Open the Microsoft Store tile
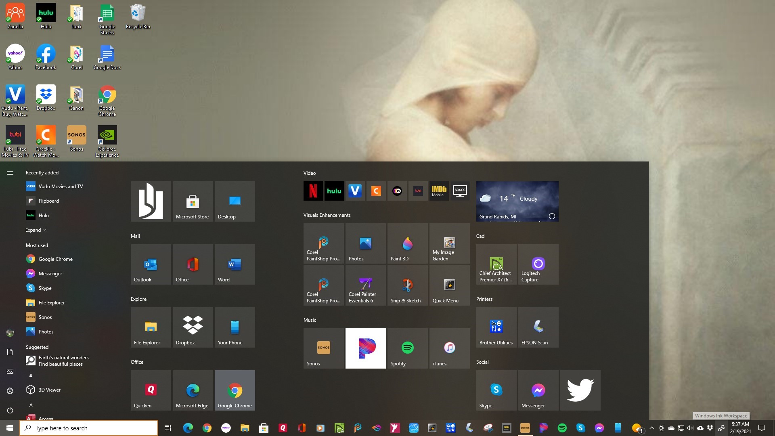The width and height of the screenshot is (775, 436). click(x=193, y=201)
